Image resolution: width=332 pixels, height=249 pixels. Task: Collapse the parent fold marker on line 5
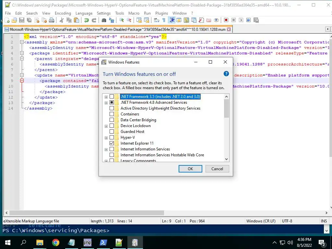tap(22, 59)
